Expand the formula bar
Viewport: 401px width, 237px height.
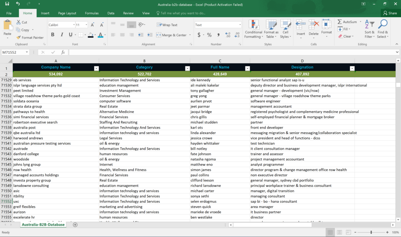tap(397, 52)
